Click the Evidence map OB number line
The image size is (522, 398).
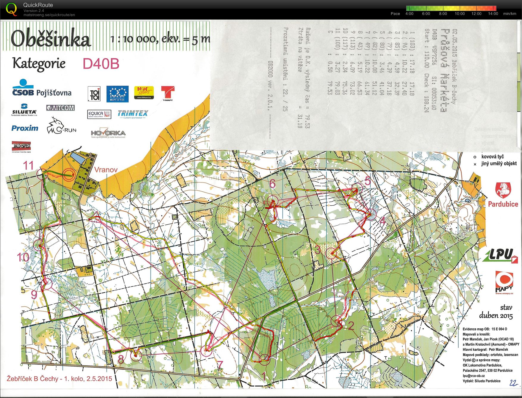pos(485,329)
